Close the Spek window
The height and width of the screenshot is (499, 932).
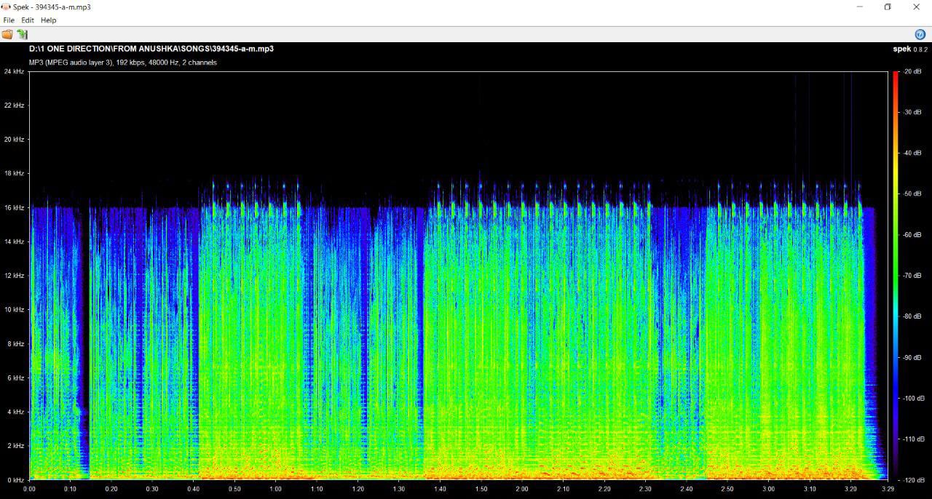click(x=916, y=7)
